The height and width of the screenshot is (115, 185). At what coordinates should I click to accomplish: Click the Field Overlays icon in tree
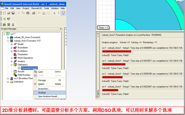tap(15, 75)
